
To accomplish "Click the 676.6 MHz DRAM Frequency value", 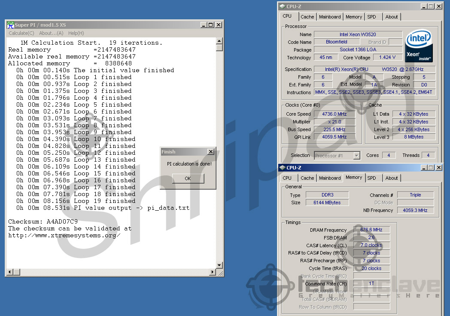I will point(372,230).
